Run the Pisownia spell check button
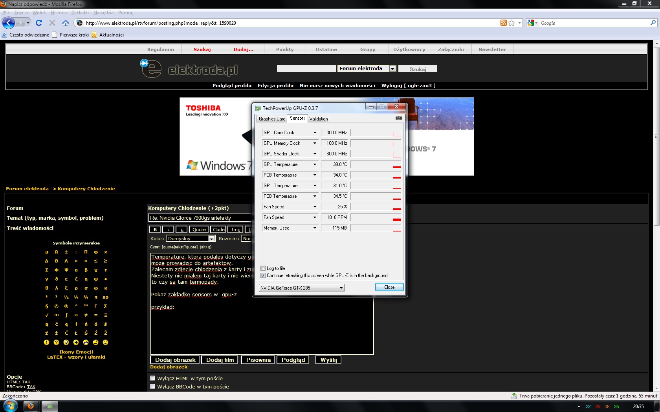Screen dimensions: 660x412 (x=258, y=360)
